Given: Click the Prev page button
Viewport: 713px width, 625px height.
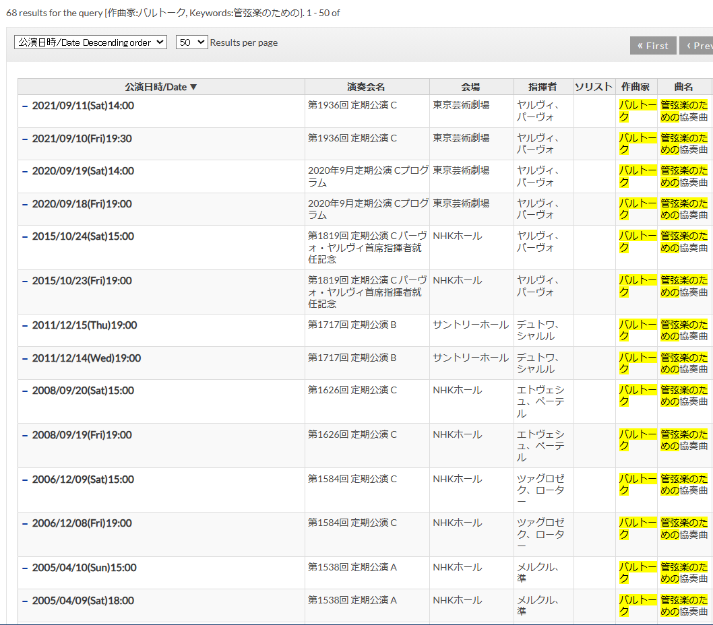Looking at the screenshot, I should point(697,45).
